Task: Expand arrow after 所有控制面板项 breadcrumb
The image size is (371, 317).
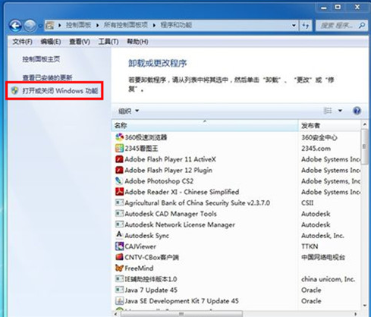Action: tap(154, 25)
